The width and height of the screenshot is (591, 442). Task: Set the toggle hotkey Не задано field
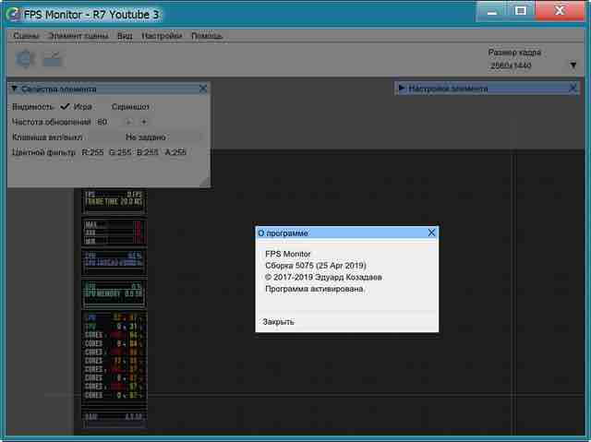point(146,137)
